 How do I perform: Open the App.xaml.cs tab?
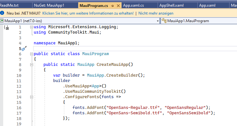click(134, 5)
